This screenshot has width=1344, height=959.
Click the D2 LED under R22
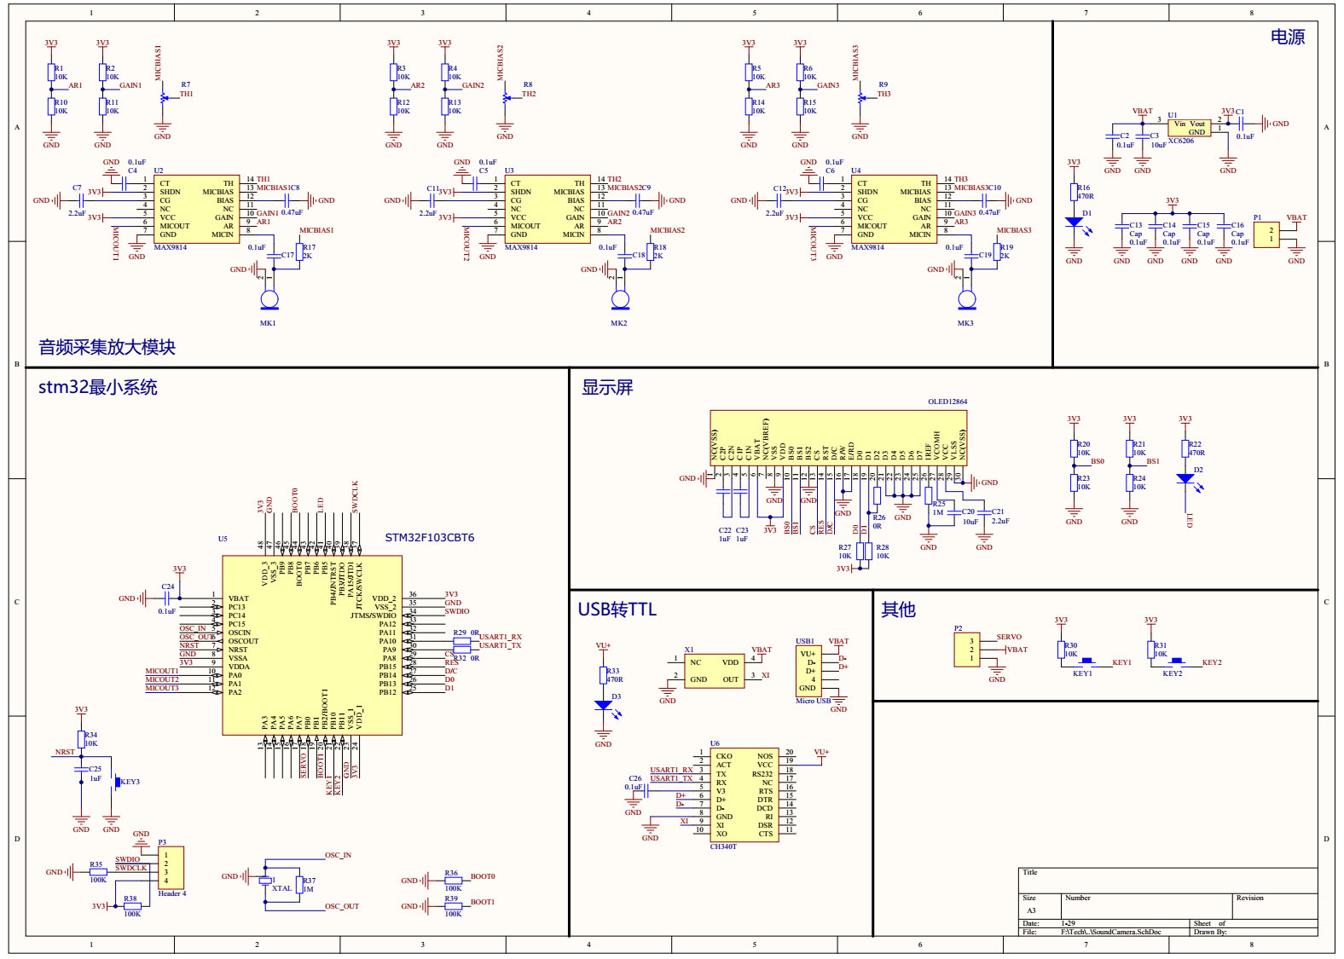click(x=1185, y=479)
